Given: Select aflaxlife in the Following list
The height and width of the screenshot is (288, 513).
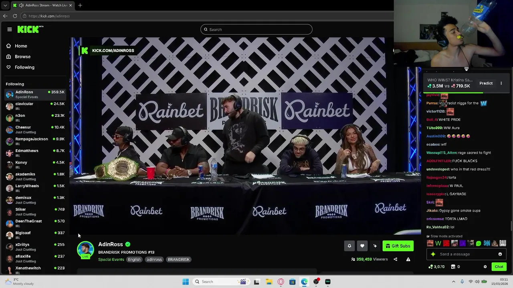Looking at the screenshot, I should [35, 258].
